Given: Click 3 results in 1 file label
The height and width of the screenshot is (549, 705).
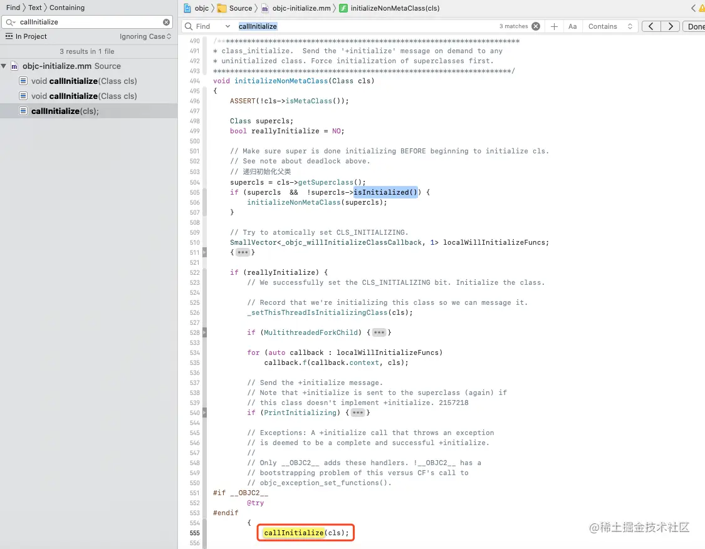Looking at the screenshot, I should pyautogui.click(x=86, y=52).
